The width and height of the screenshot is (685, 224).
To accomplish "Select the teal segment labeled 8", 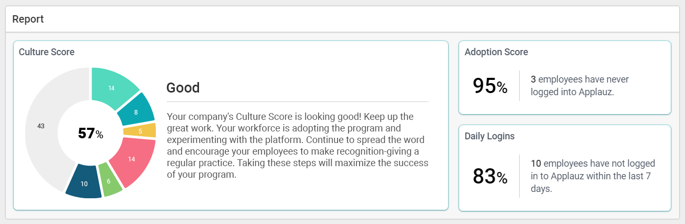I will (136, 112).
